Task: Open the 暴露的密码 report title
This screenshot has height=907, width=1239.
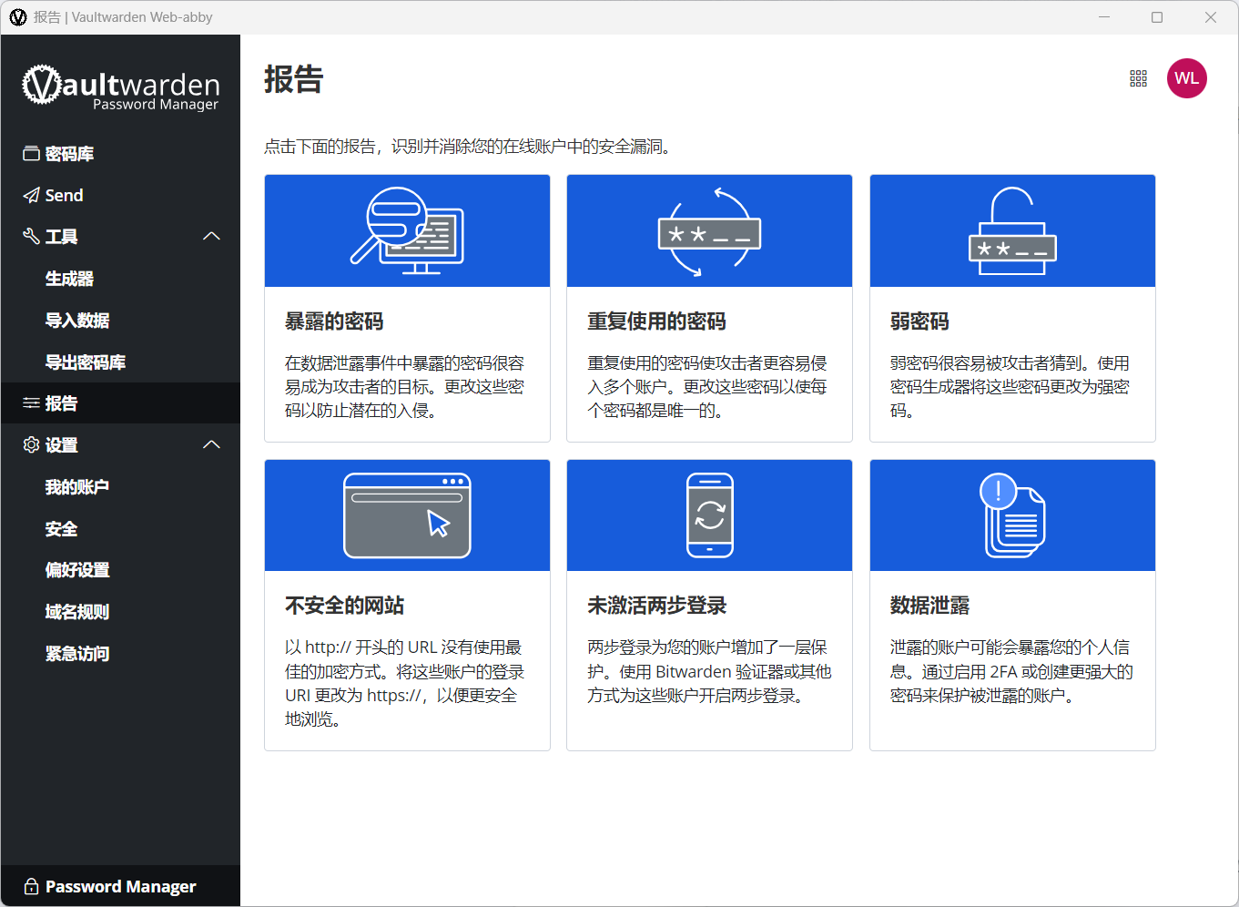Action: pyautogui.click(x=334, y=321)
